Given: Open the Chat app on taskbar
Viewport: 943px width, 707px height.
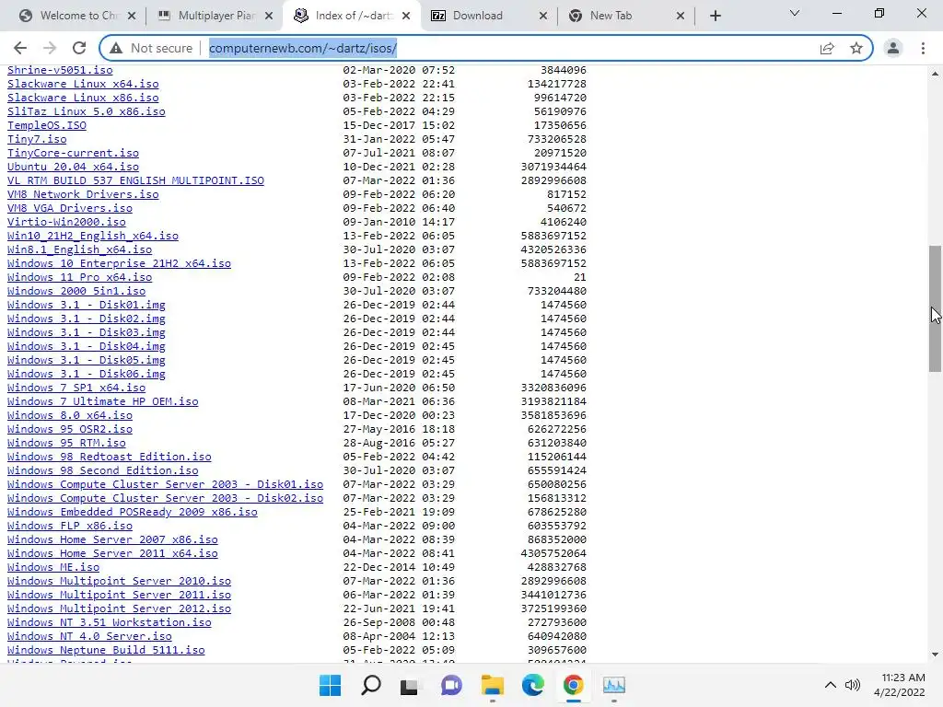Looking at the screenshot, I should 451,685.
